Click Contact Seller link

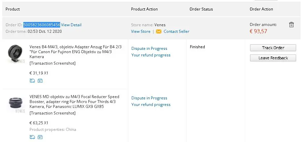tap(176, 31)
